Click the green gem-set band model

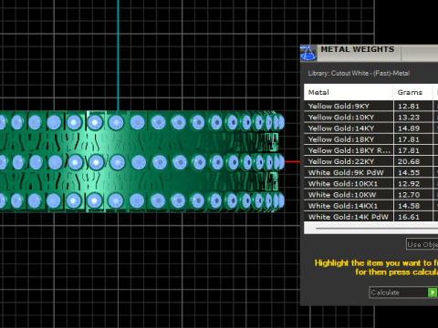pyautogui.click(x=142, y=161)
